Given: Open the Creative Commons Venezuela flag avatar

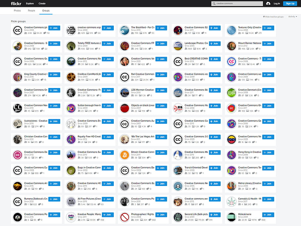Looking at the screenshot, I should click(232, 139).
